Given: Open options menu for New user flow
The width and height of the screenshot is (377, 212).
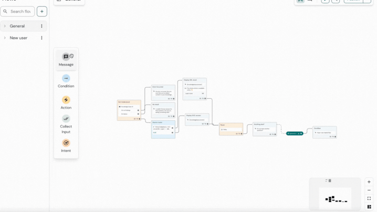Looking at the screenshot, I should [42, 38].
